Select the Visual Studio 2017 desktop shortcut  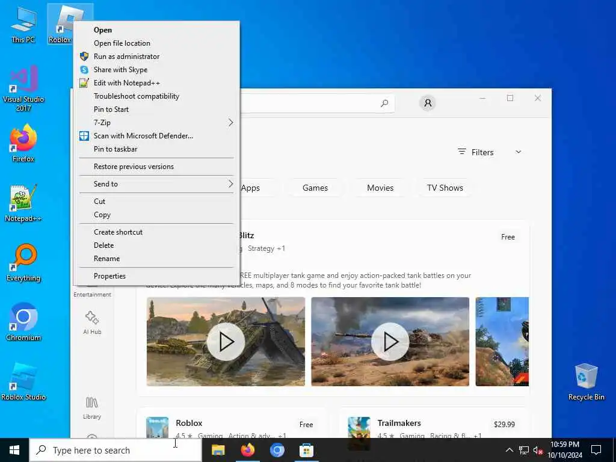[x=23, y=88]
